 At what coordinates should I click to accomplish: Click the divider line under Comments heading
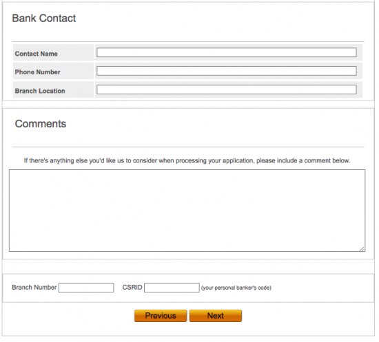coord(188,147)
